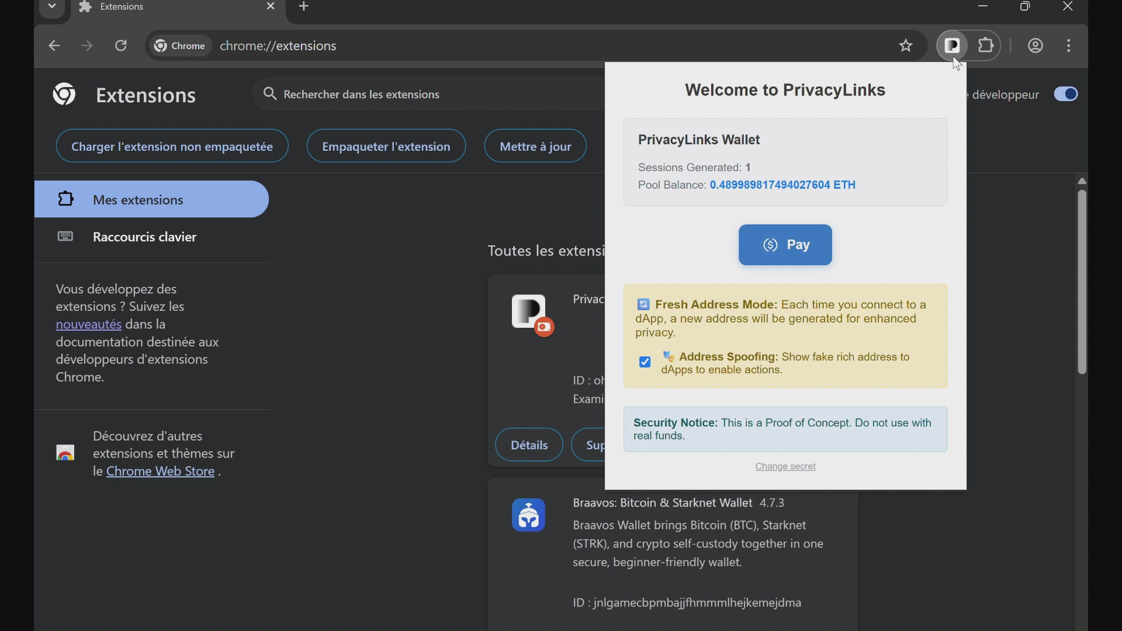This screenshot has height=631, width=1122.
Task: Click the Pay button in PrivacyLinks popup
Action: (785, 245)
